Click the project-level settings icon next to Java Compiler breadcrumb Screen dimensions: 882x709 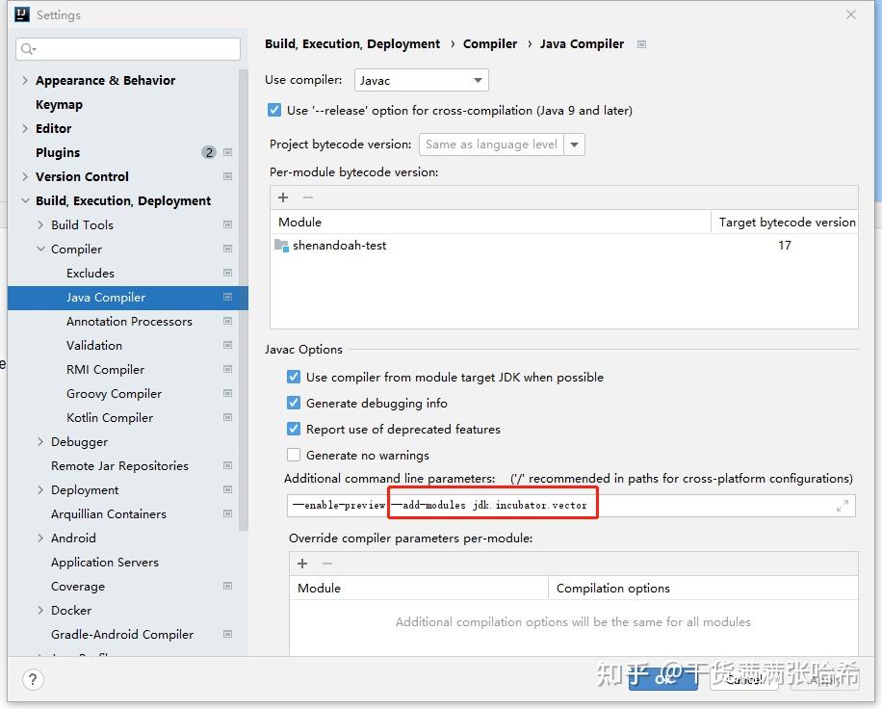(x=642, y=44)
